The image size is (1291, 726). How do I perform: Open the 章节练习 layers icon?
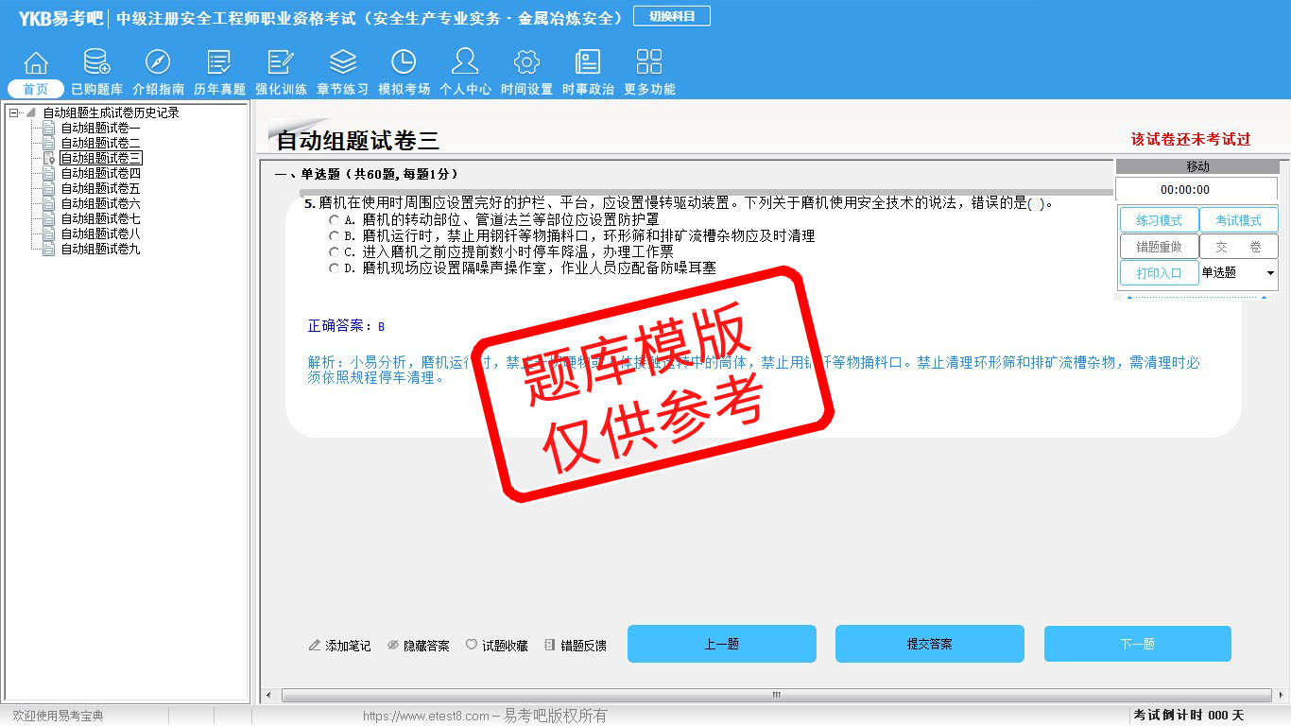point(342,62)
